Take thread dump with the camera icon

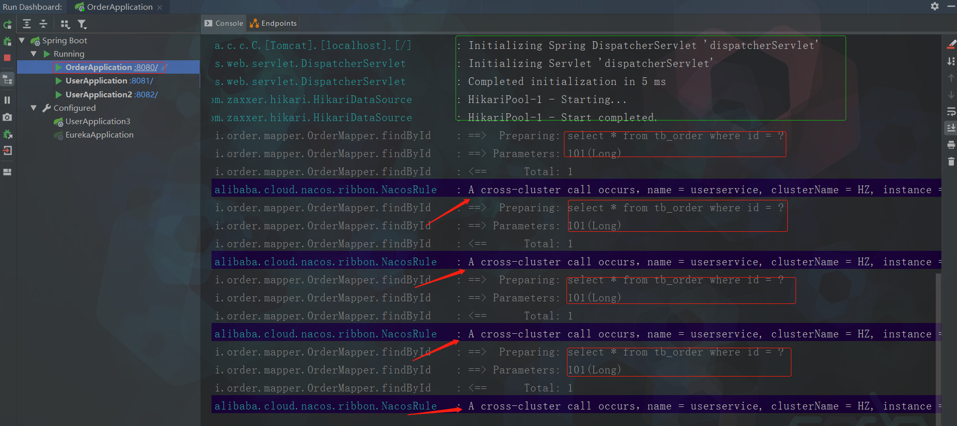coord(7,117)
